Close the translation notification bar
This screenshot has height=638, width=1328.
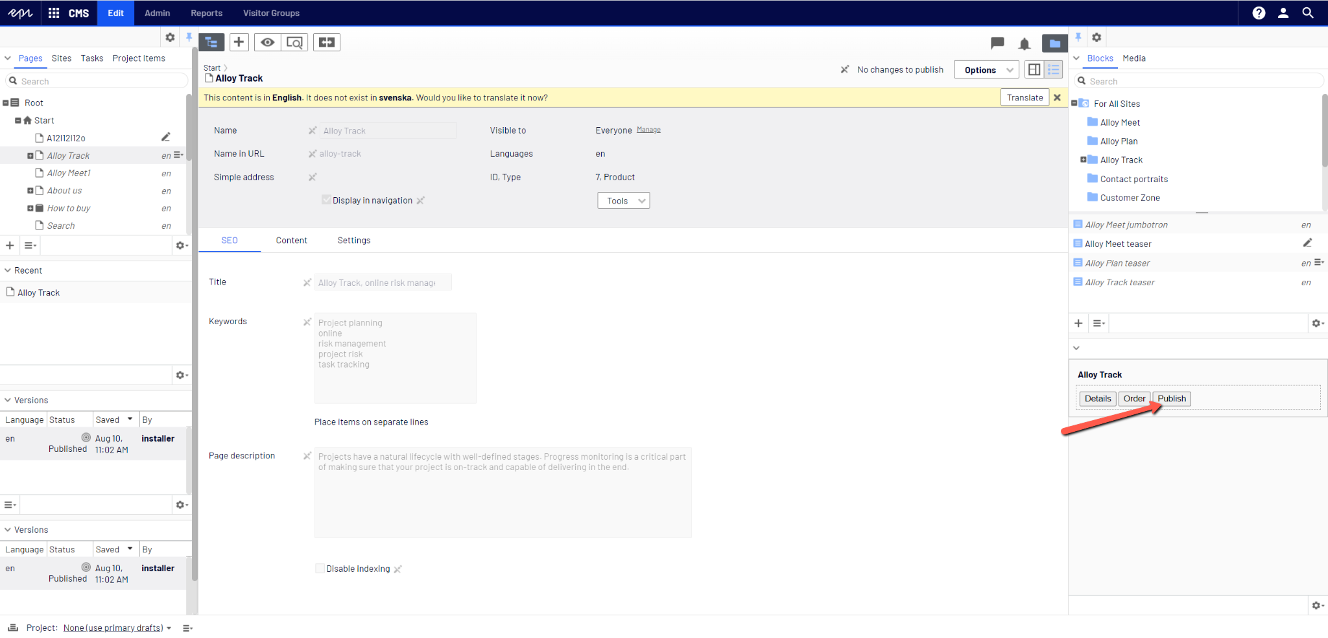(x=1058, y=97)
